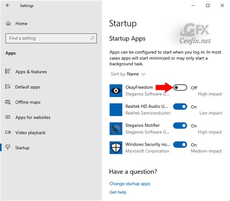Close the Settings window
Viewport: 230px width, 201px height.
coord(222,5)
